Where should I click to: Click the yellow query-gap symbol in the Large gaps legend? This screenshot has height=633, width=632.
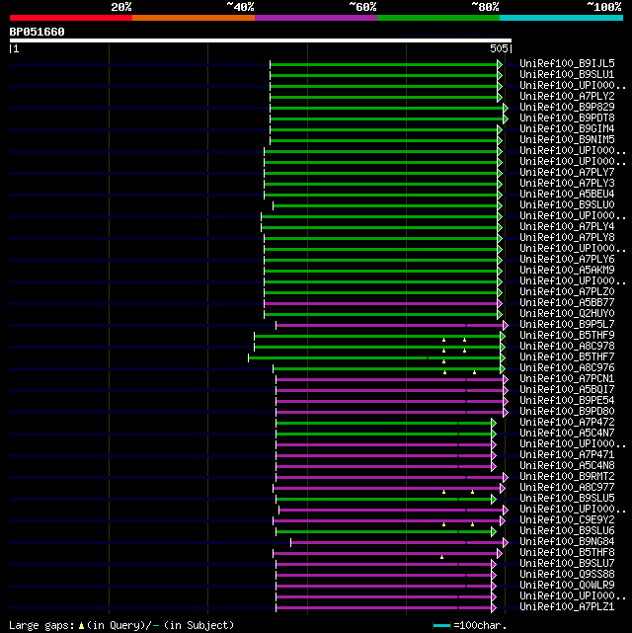[81, 626]
